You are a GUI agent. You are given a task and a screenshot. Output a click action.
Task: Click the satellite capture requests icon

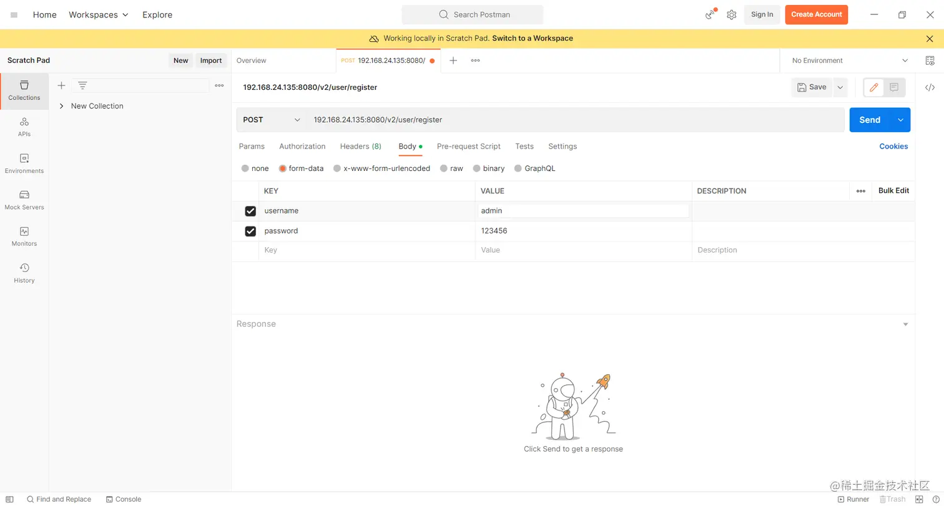[710, 14]
